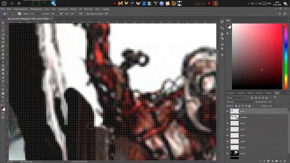Select the Zoom magnifier tool

3,97
